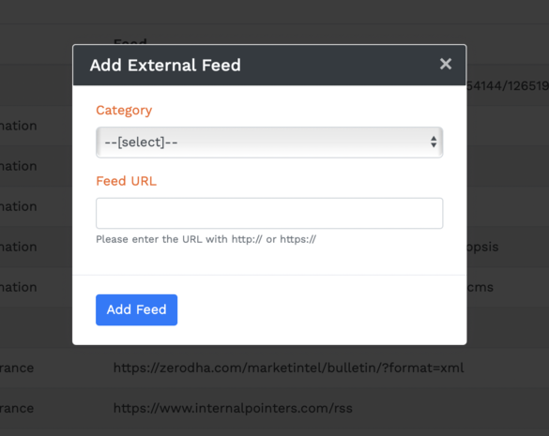
Task: Select the zerodha.com marketintel bulletin feed URL
Action: (288, 368)
